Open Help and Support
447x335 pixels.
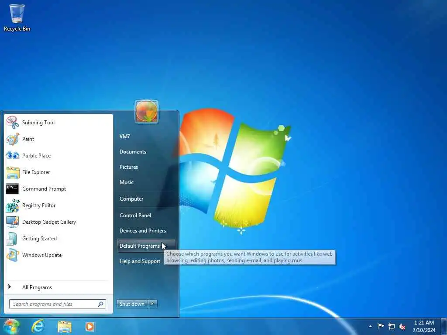coord(140,261)
